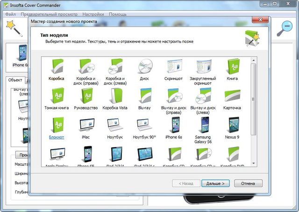Click the model list scroll down arrow
This screenshot has height=212, width=299.
tap(254, 163)
